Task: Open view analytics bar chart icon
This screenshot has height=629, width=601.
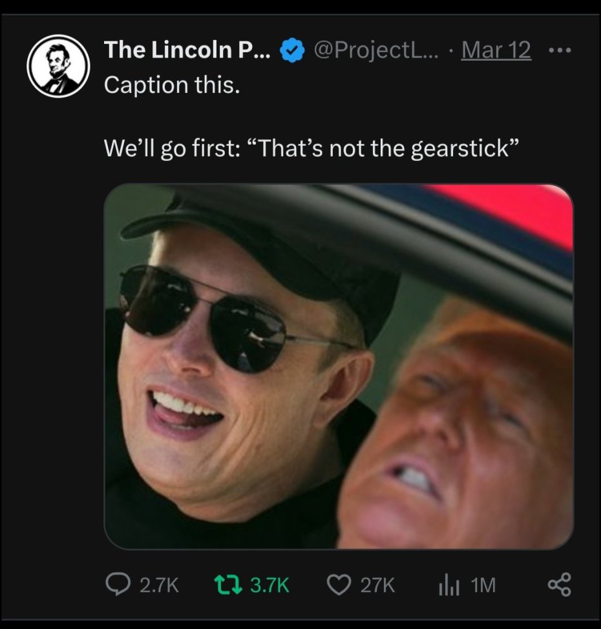Action: (448, 585)
